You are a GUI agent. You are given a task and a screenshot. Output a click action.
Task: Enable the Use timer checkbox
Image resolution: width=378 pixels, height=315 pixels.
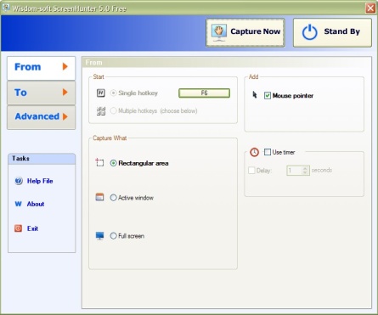click(x=268, y=152)
